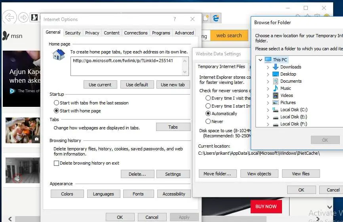Select the Local Disk (C:) drive icon

click(276, 110)
